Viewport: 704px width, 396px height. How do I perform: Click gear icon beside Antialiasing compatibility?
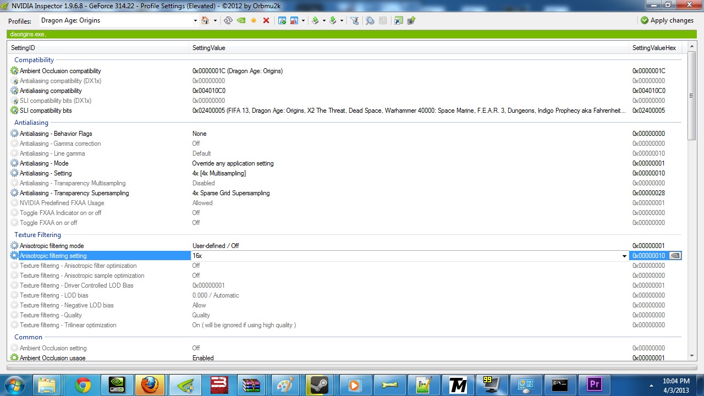coord(14,91)
